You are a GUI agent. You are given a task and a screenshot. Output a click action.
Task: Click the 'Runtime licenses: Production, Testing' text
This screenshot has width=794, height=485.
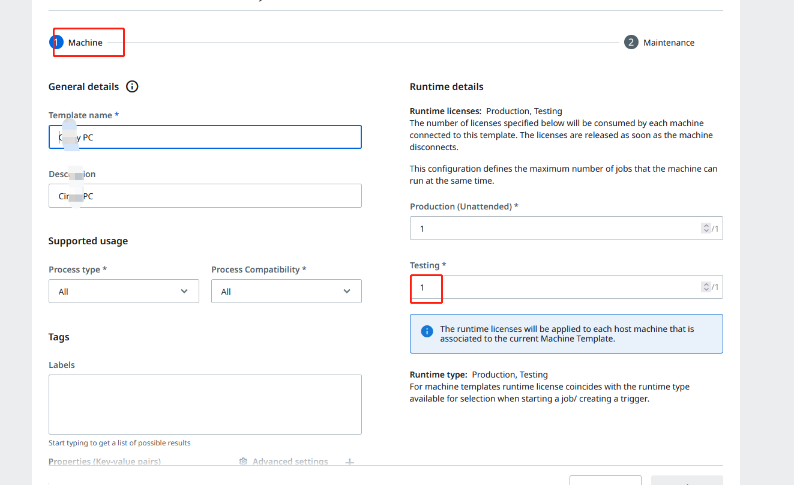point(486,111)
